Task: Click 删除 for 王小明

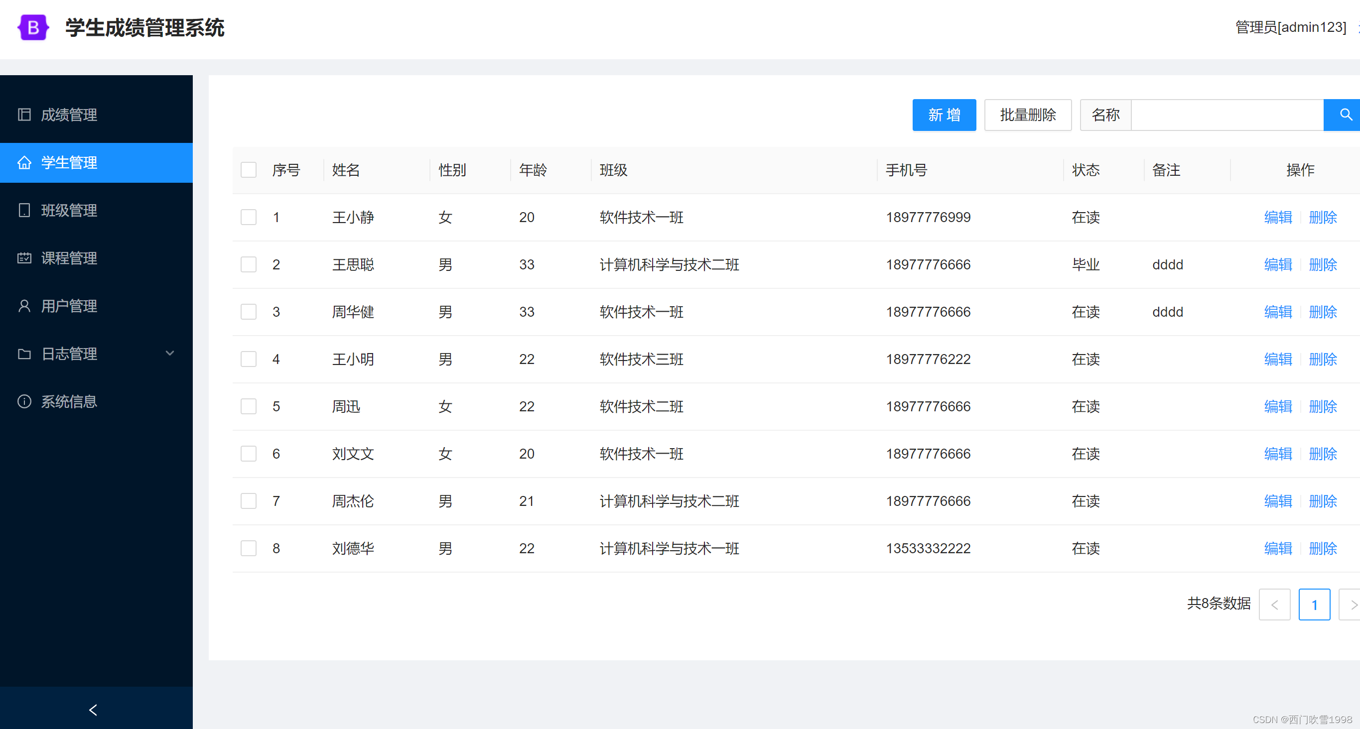Action: pyautogui.click(x=1323, y=359)
